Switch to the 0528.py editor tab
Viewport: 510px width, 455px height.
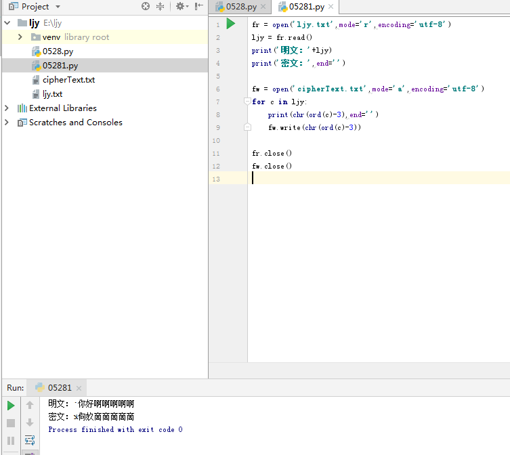[241, 7]
